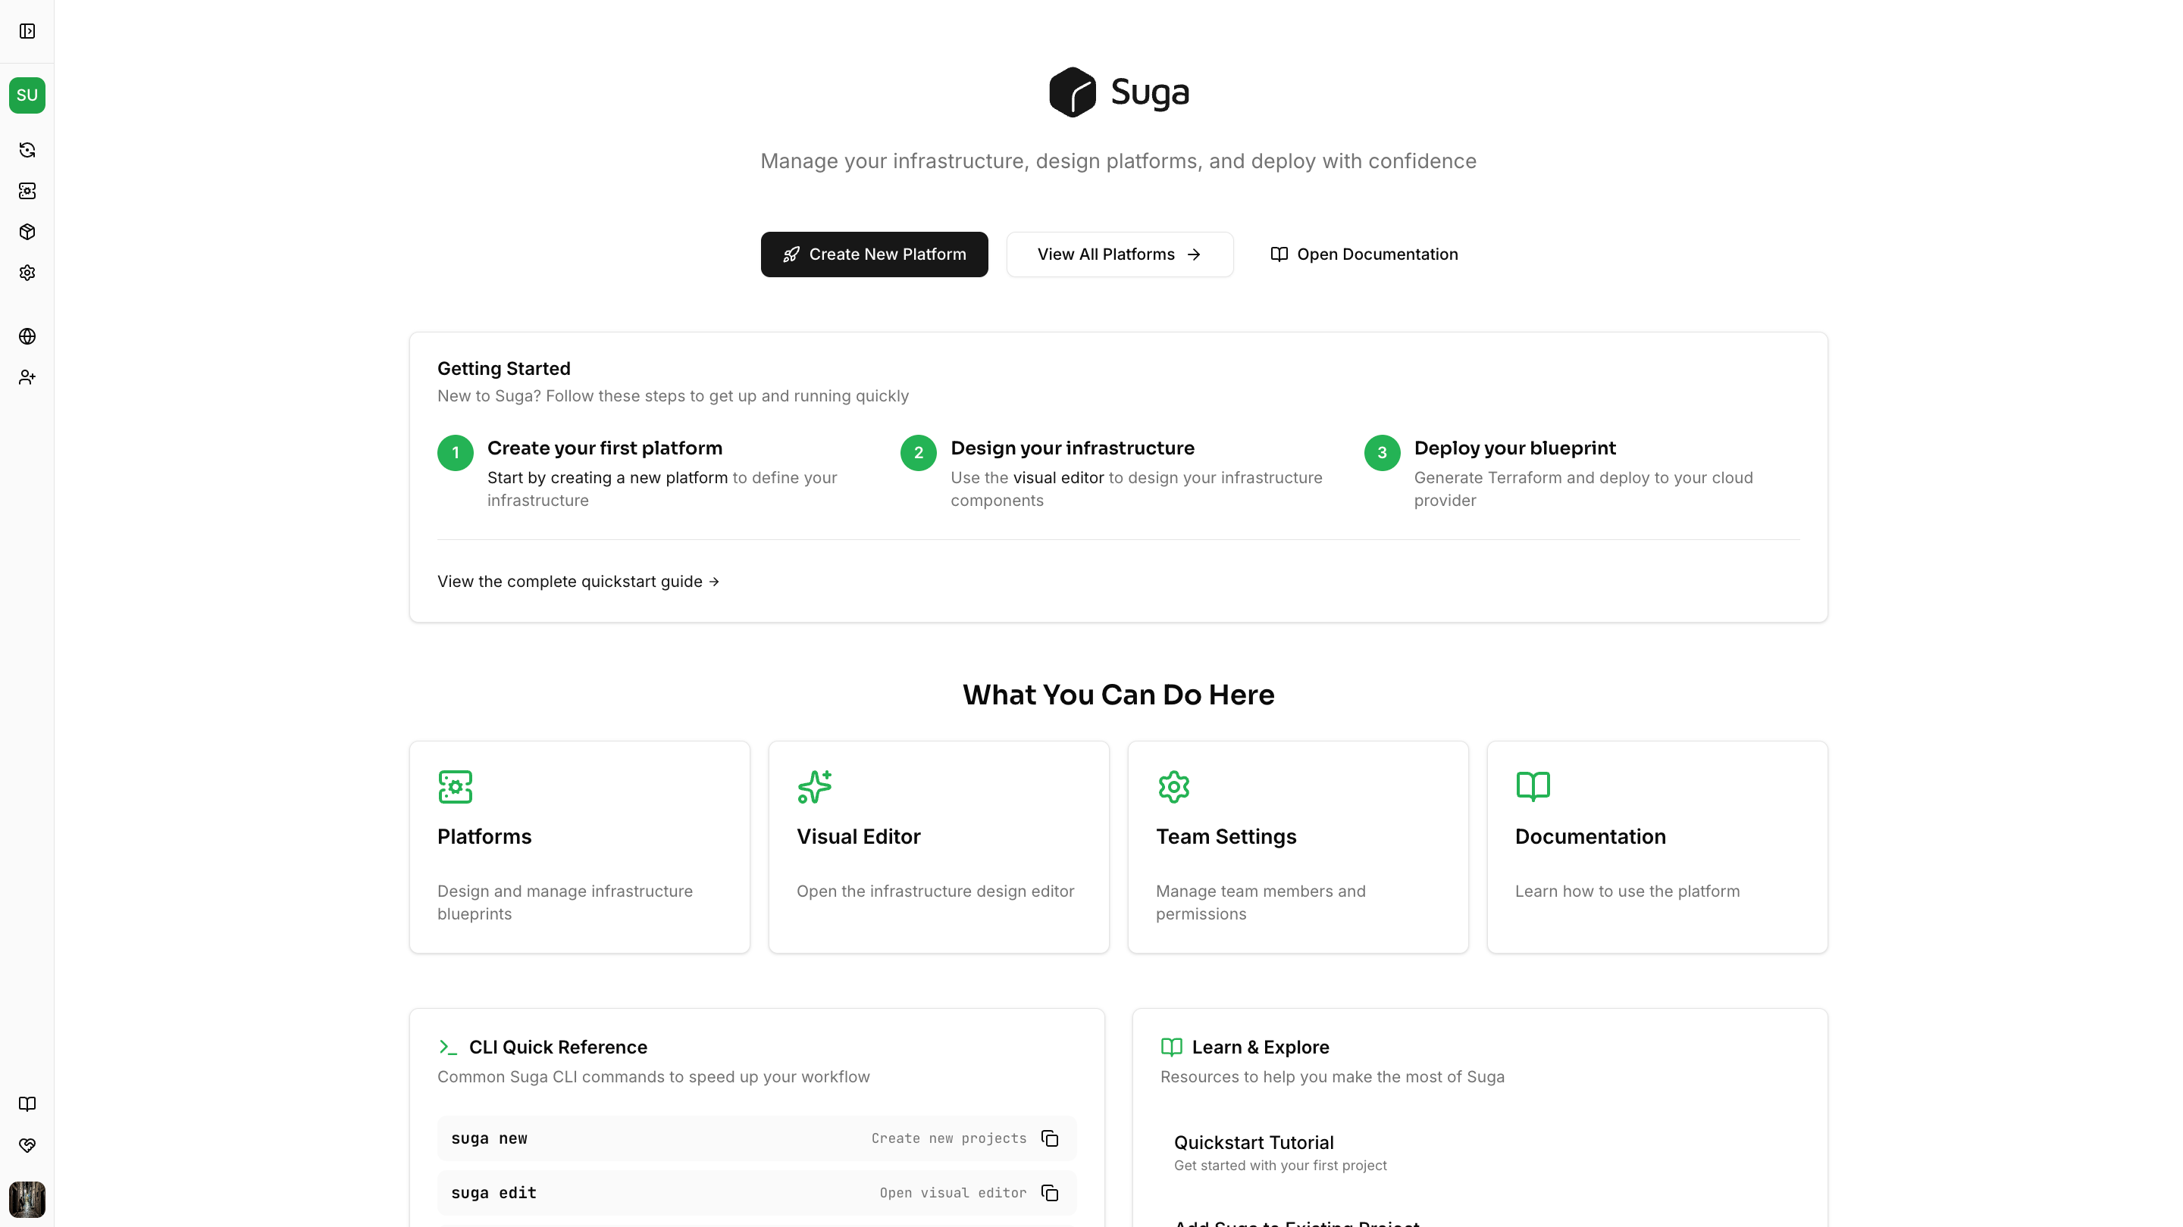Open View All Platforms

(1120, 254)
